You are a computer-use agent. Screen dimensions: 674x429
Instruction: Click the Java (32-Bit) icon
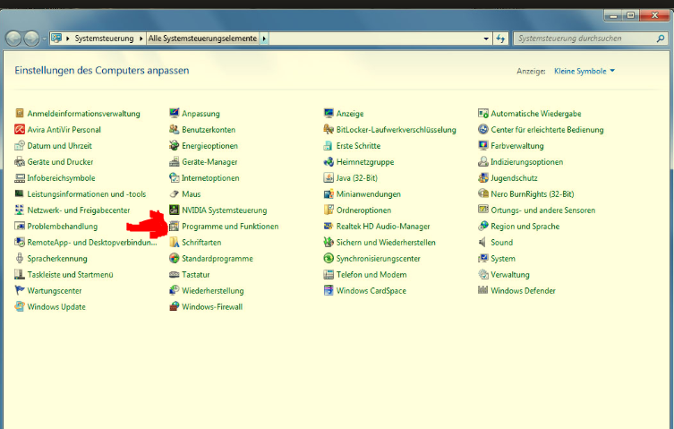(x=328, y=177)
